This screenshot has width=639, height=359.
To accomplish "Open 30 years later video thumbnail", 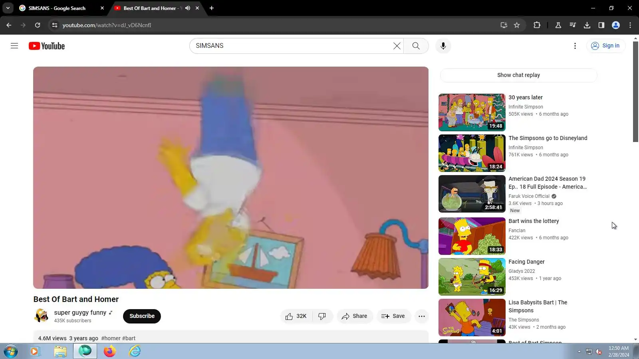I will (x=472, y=112).
